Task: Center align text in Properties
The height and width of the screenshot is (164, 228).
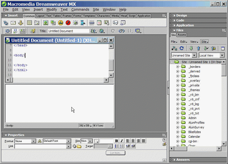Action: click(133, 141)
